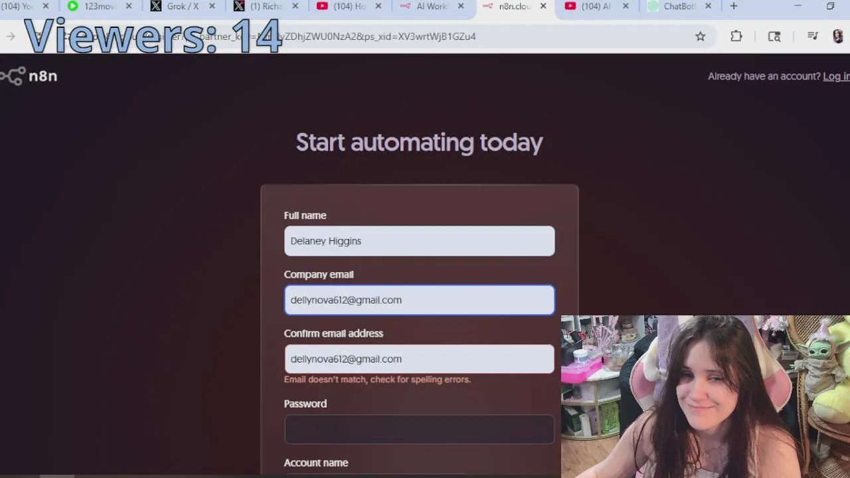Close the (1) Riche X tab
850x478 pixels.
coord(294,6)
